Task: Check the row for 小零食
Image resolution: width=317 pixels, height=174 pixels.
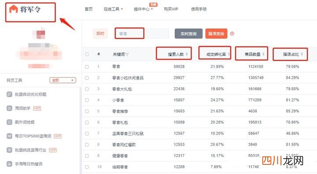Action: coord(87,100)
